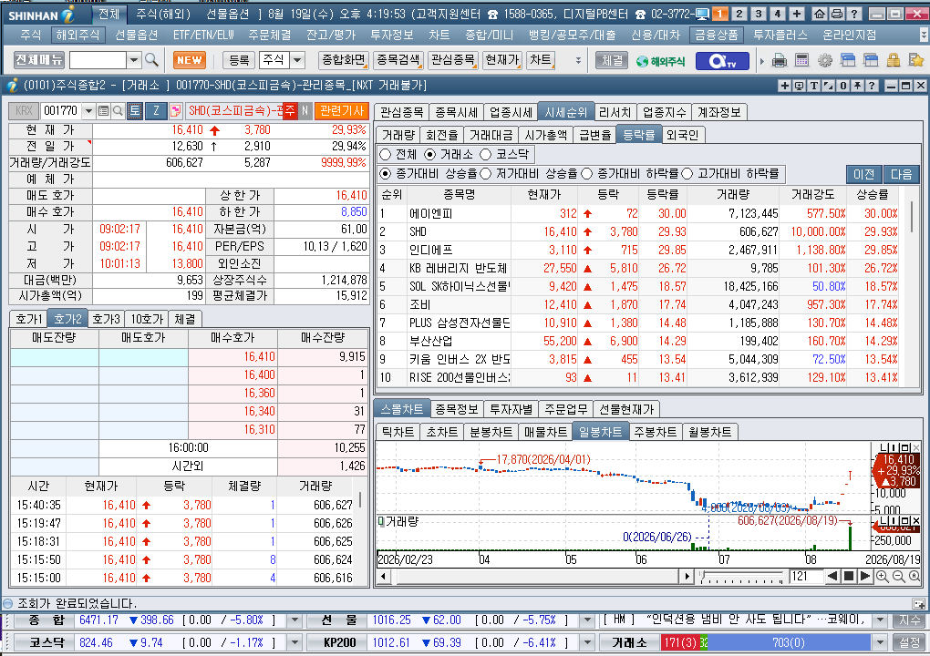Click the chart play-forward right arrow
Screen dimensions: 930x656
[x=864, y=576]
